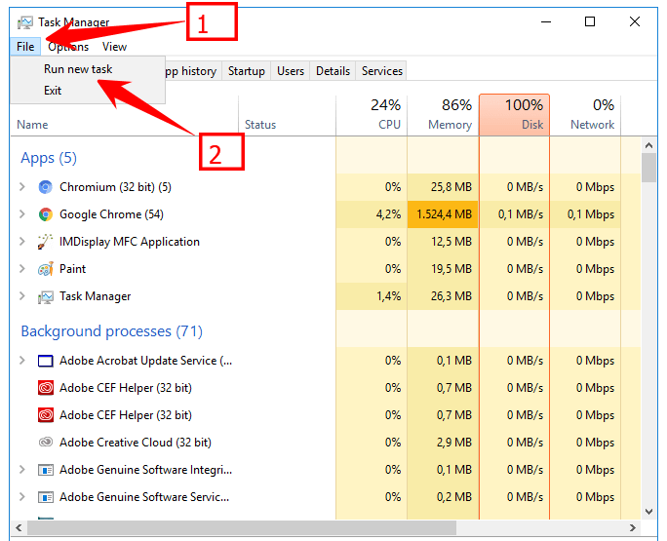Click the 1.524,4 MB memory cell

coord(443,214)
